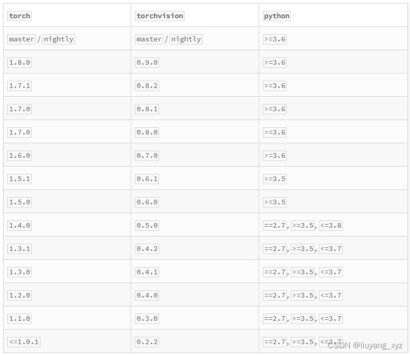Select the torch 1.8.0 version tag
Viewport: 410px width, 355px height.
coord(20,63)
